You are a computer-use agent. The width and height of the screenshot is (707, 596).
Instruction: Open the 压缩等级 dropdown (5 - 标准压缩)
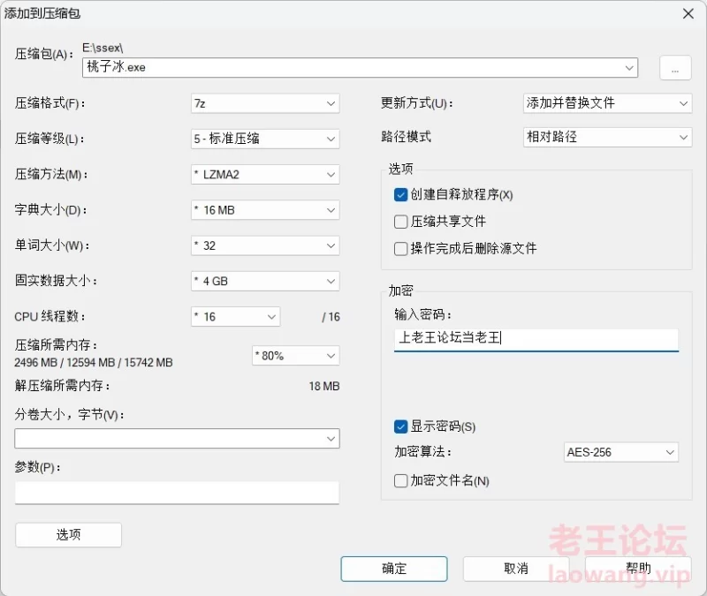tap(265, 139)
